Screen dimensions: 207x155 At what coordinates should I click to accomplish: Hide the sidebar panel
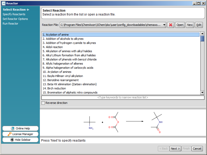tap(20, 140)
